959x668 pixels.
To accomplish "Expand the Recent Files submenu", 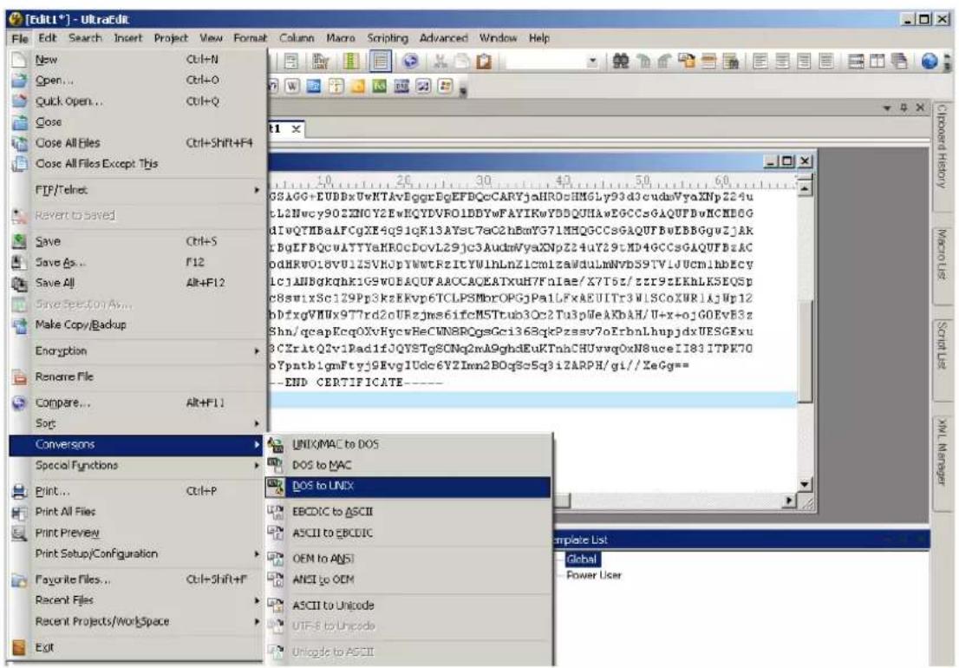I will pyautogui.click(x=138, y=600).
